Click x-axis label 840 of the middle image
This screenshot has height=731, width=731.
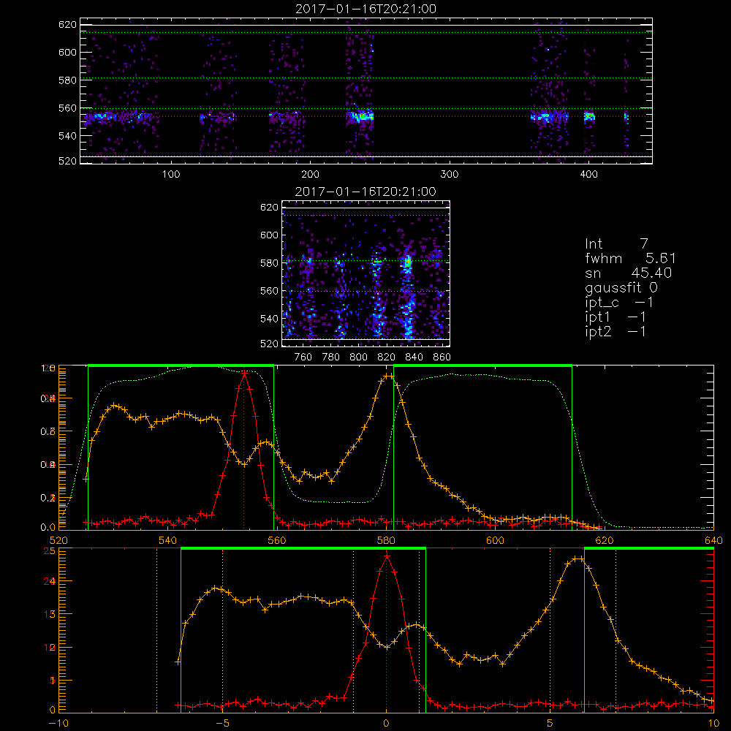[x=414, y=357]
